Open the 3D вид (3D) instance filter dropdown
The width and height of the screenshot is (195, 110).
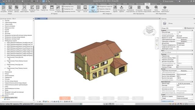point(172,28)
